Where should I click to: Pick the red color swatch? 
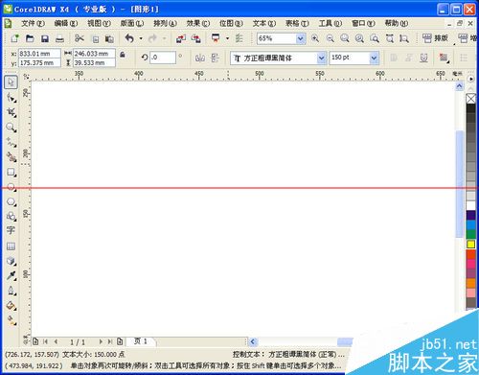pos(470,254)
